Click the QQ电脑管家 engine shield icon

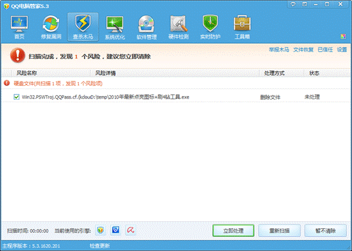(100, 230)
